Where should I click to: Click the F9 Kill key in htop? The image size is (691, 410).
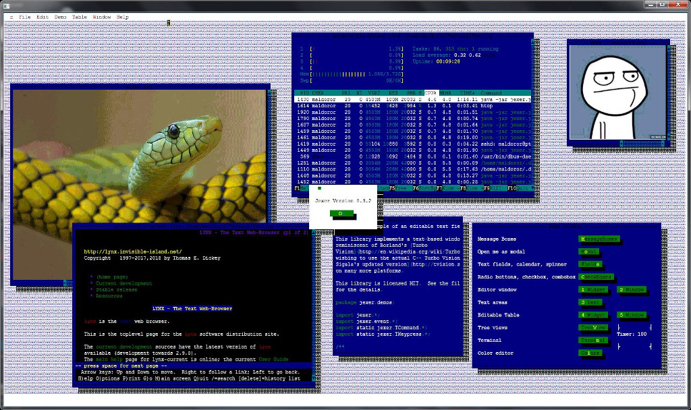pyautogui.click(x=491, y=188)
